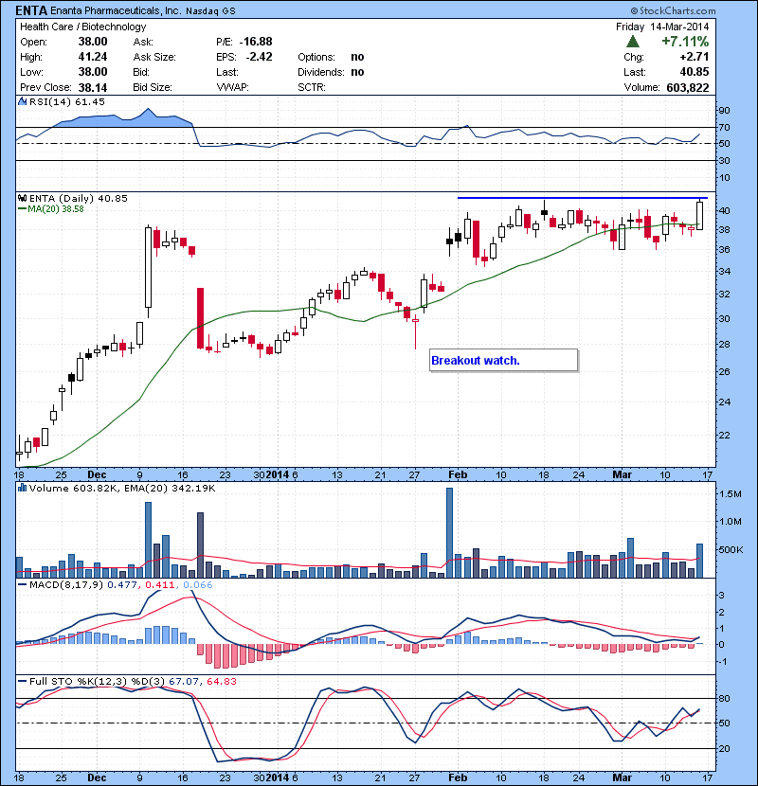The height and width of the screenshot is (786, 758).
Task: Click the stochastic %D value 64.83
Action: [x=221, y=682]
